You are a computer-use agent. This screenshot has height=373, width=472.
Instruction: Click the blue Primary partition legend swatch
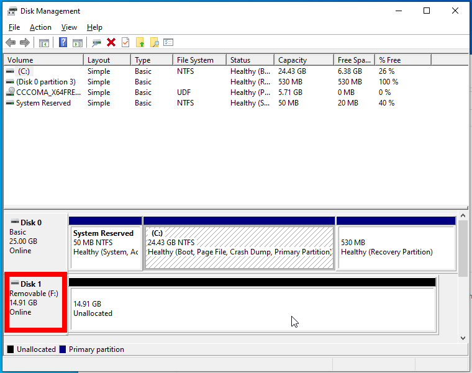[63, 349]
